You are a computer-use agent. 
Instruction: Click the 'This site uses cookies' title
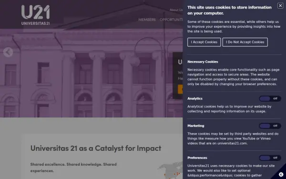(229, 10)
